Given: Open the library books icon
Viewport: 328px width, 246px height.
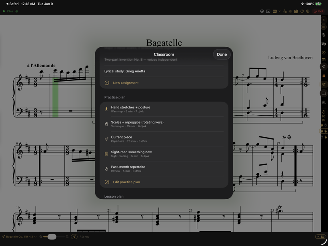Looking at the screenshot, I should click(296, 11).
